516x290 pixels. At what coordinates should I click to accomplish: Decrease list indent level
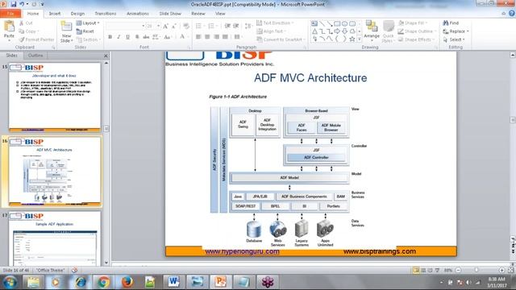pyautogui.click(x=227, y=26)
